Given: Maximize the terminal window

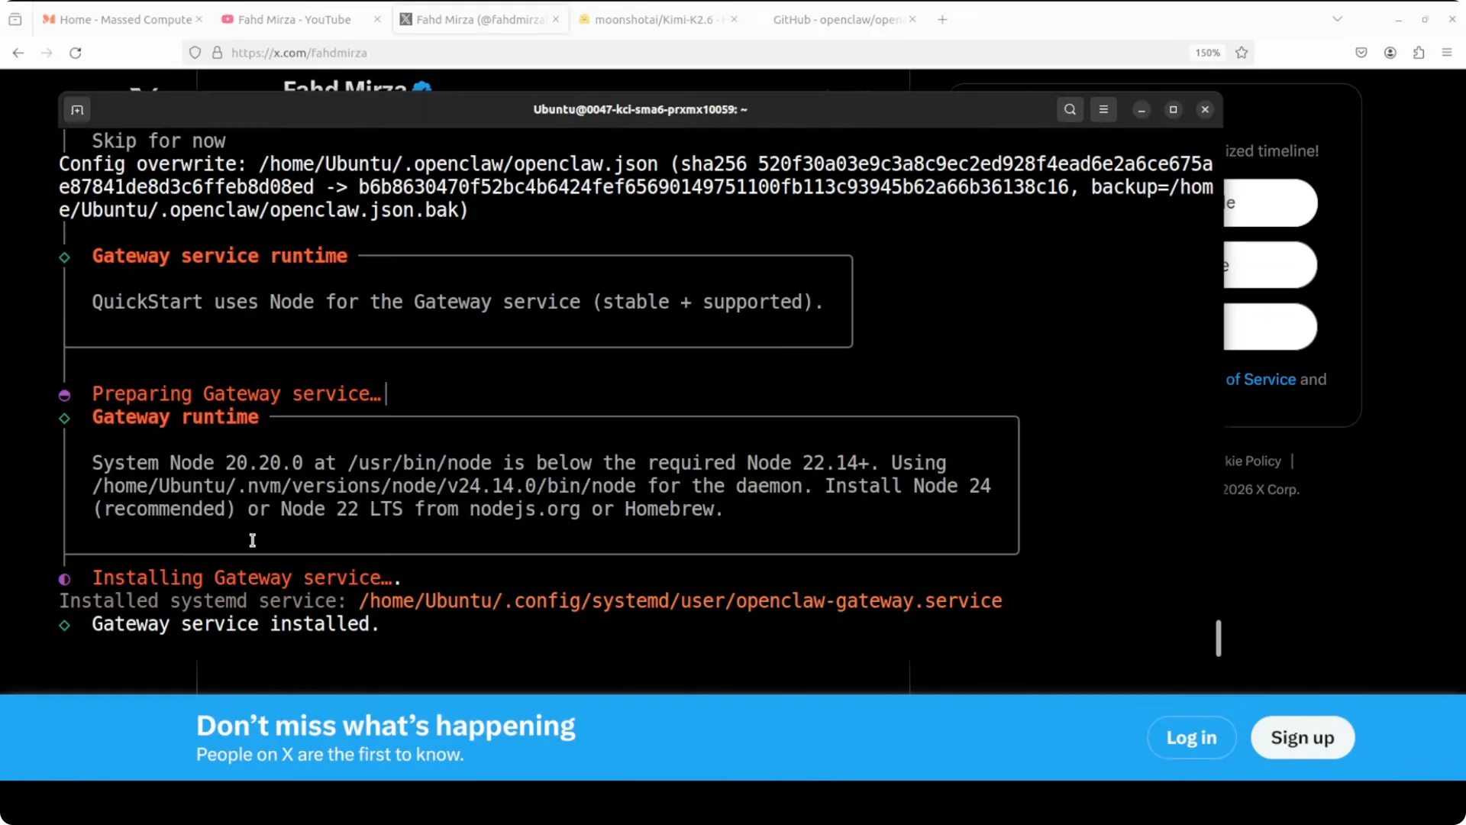Looking at the screenshot, I should pyautogui.click(x=1174, y=110).
